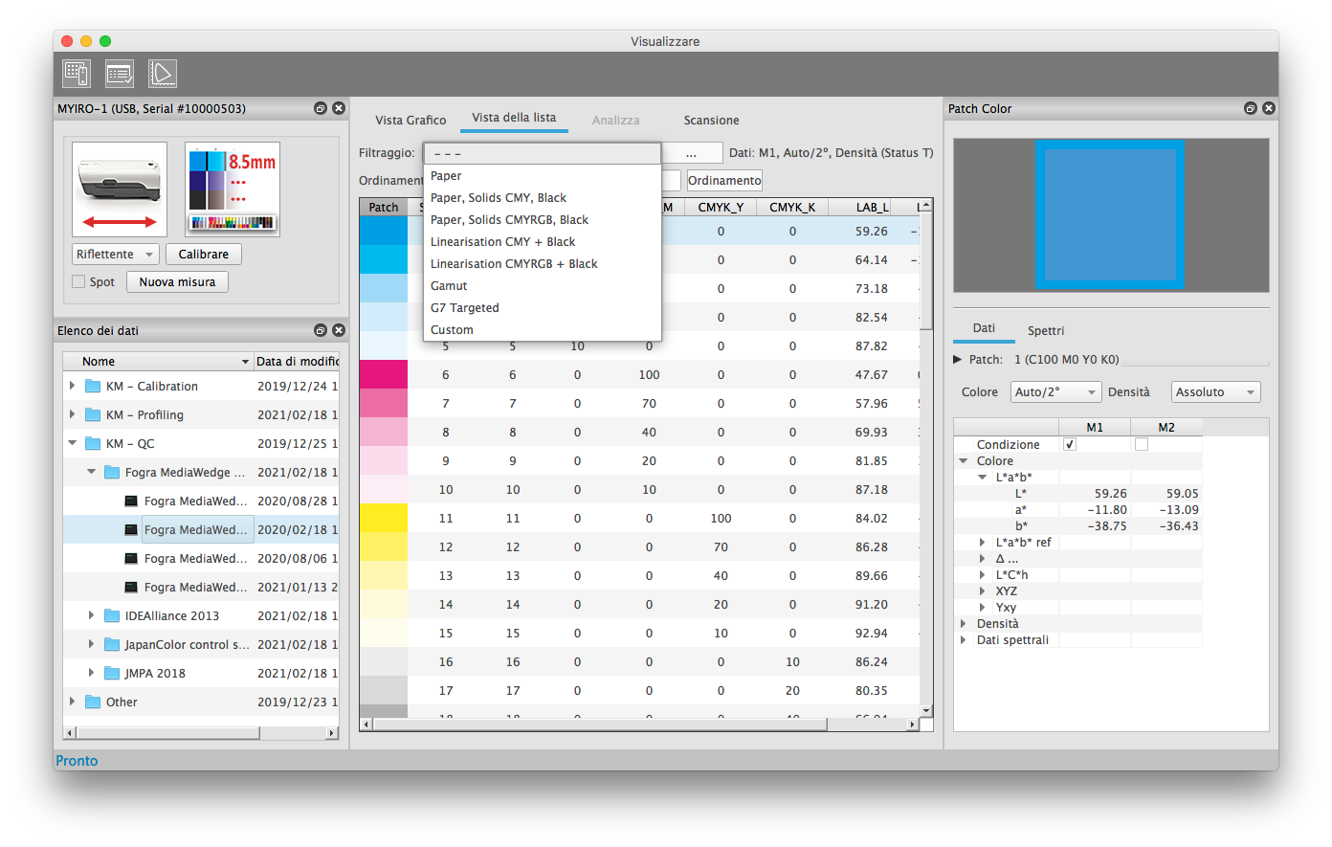Select the KM - Profiling folder
Image resolution: width=1332 pixels, height=847 pixels.
pos(144,415)
